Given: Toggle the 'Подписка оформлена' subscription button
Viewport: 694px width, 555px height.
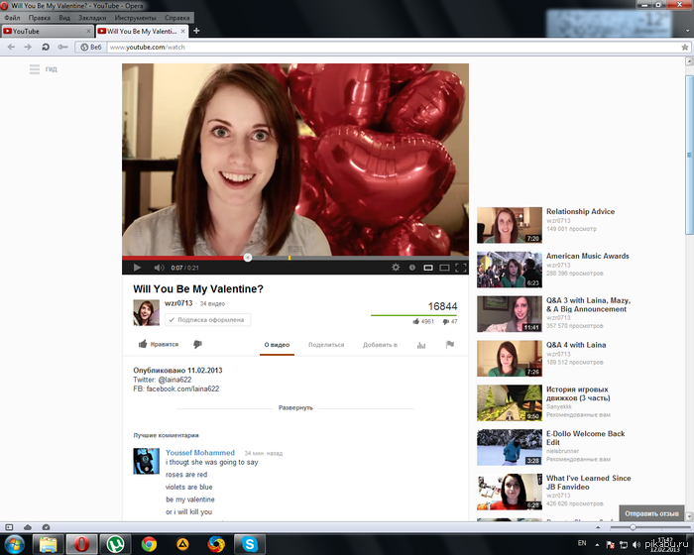Looking at the screenshot, I should [208, 320].
